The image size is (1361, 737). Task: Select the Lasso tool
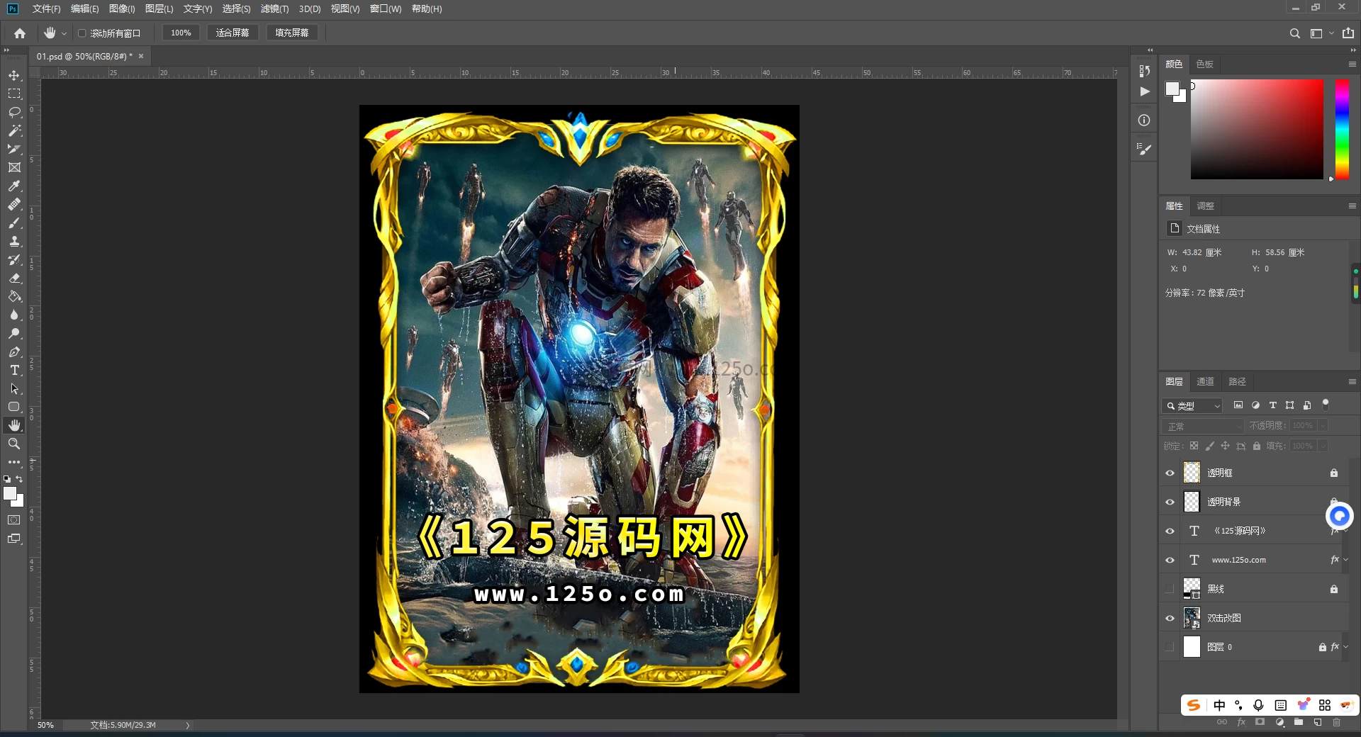pyautogui.click(x=14, y=112)
